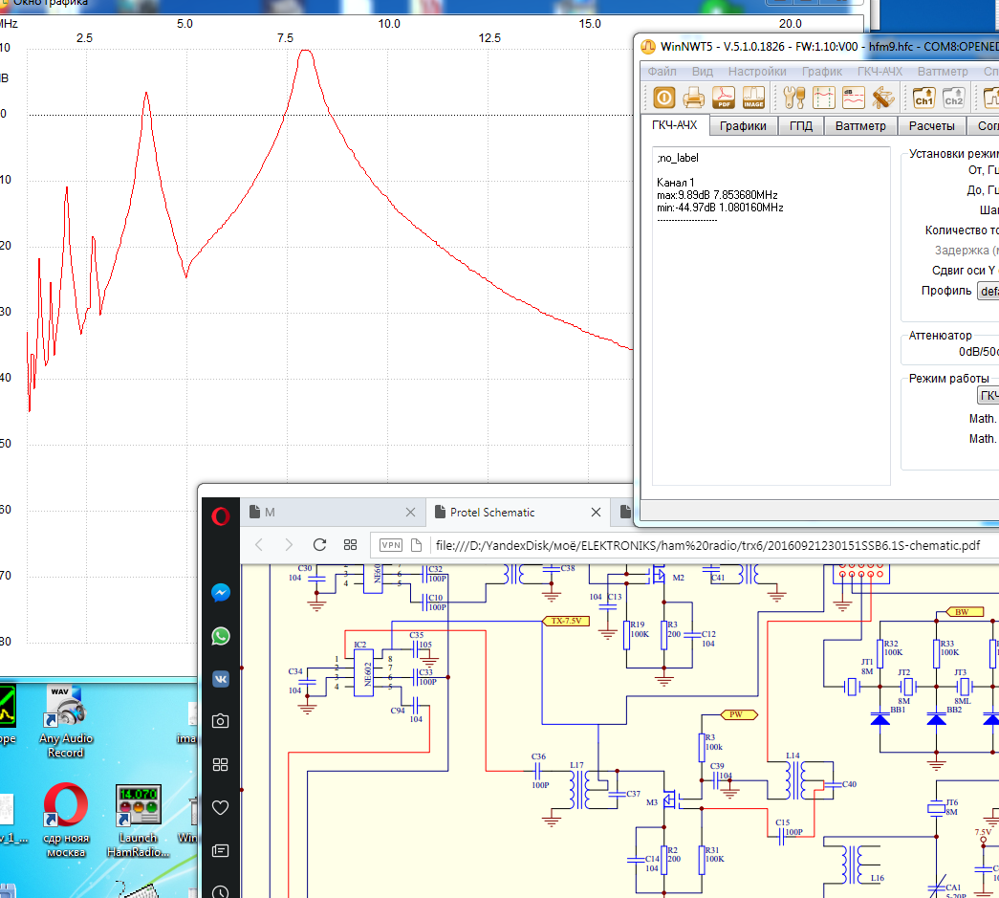
Task: Open history clock icon in Opera sidebar
Action: (x=221, y=892)
